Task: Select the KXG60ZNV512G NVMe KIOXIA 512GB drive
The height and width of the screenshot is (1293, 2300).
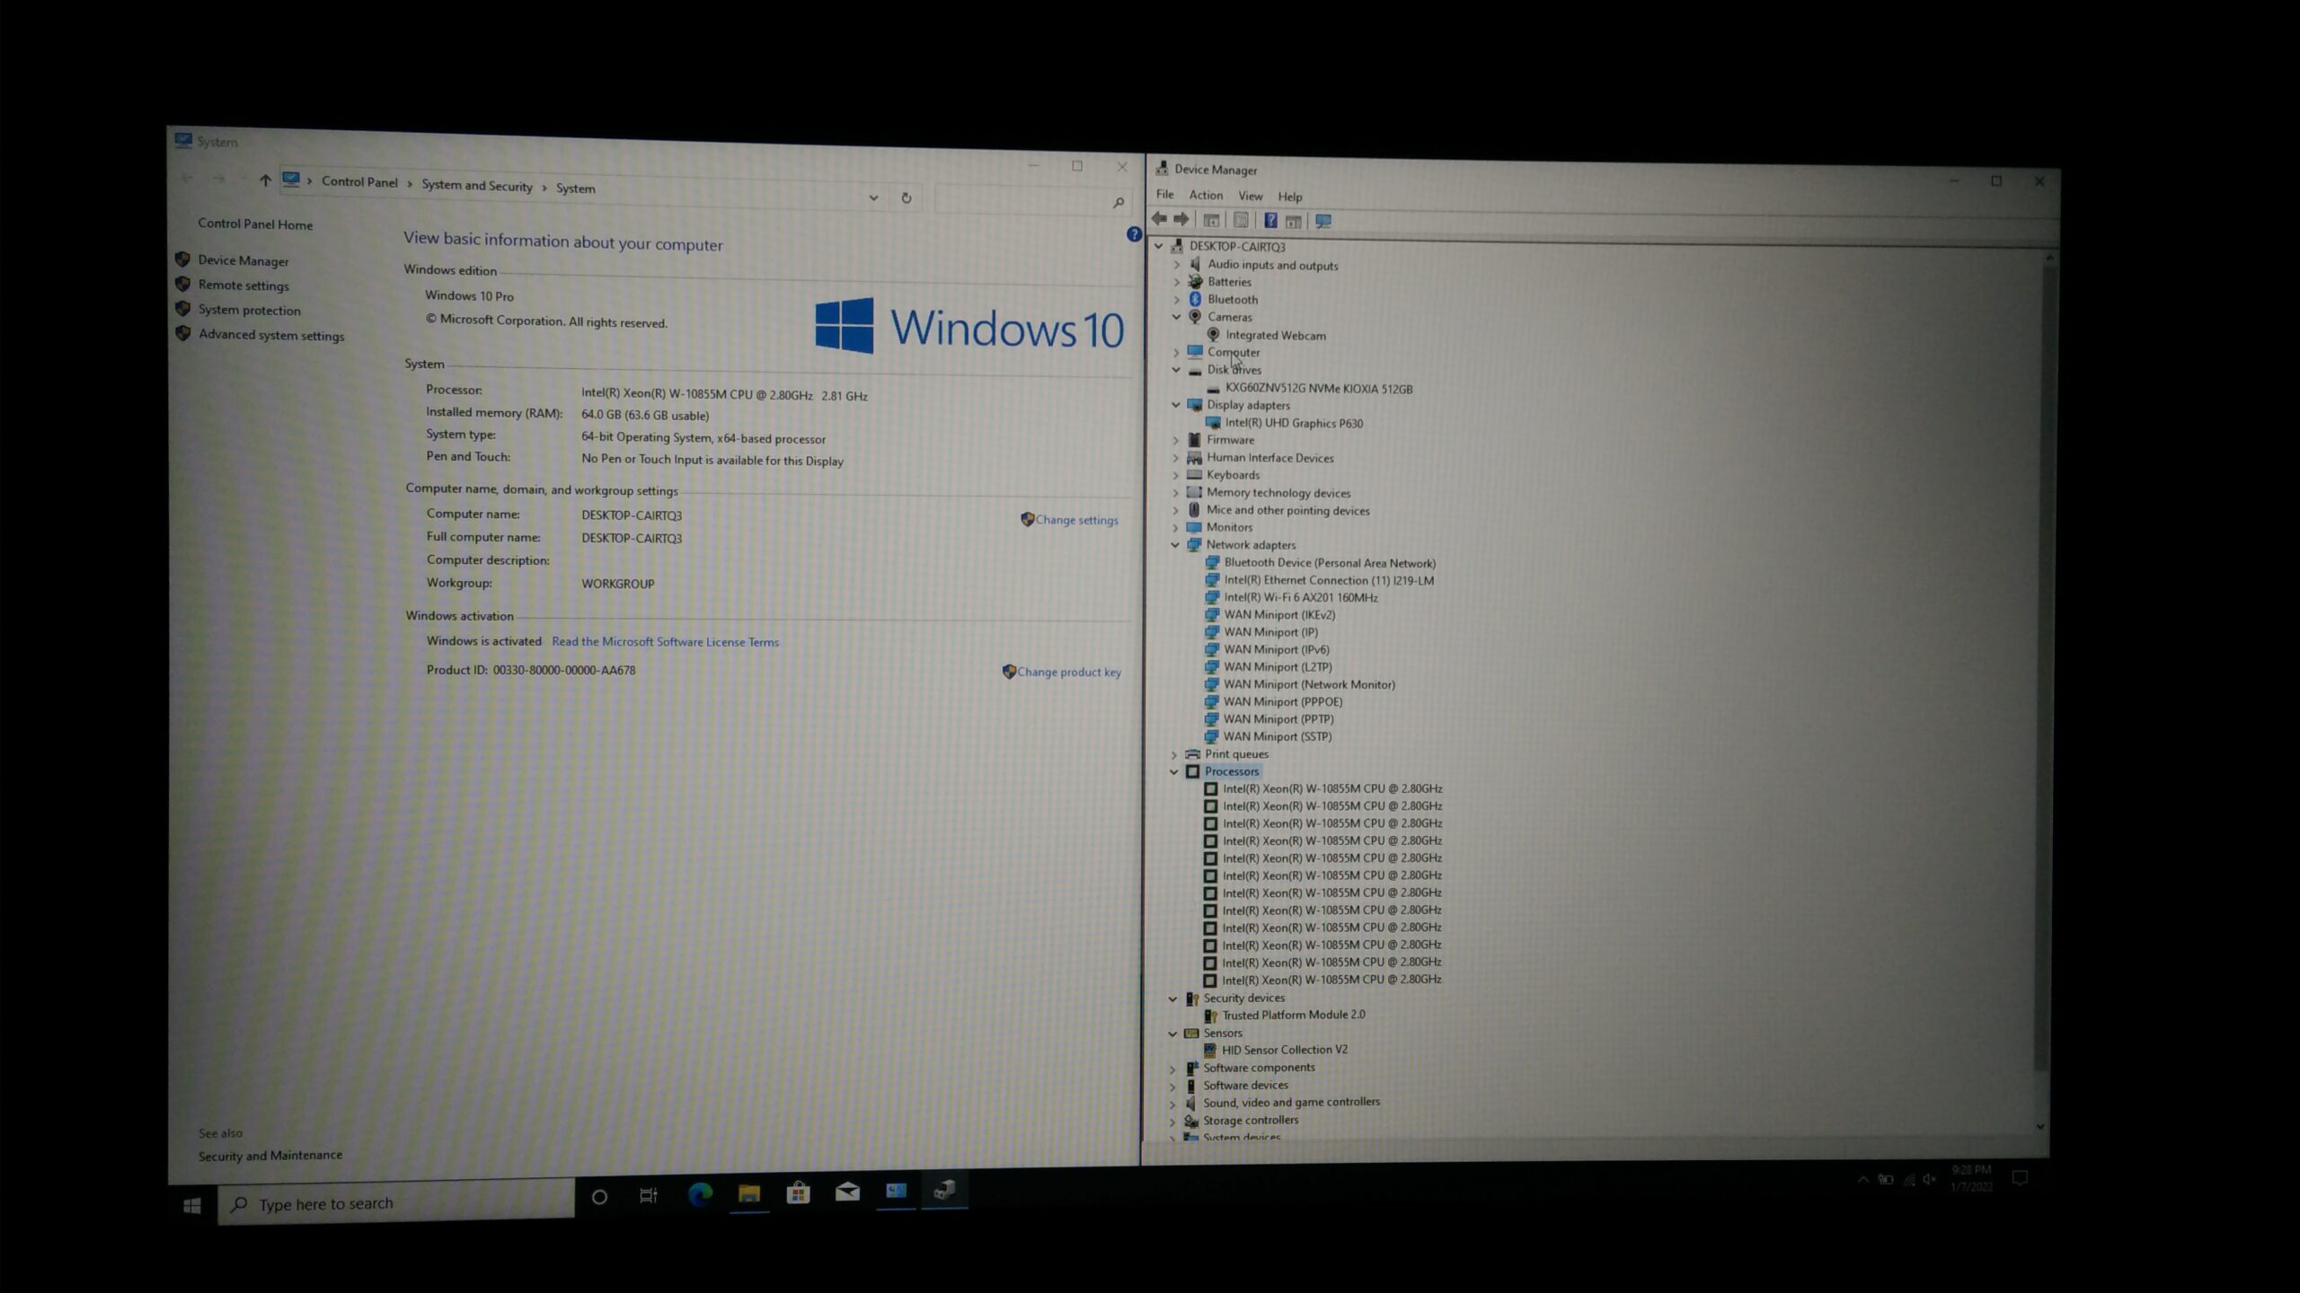Action: (x=1319, y=389)
